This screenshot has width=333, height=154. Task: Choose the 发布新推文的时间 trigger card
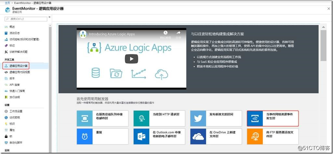pyautogui.click(x=216, y=118)
